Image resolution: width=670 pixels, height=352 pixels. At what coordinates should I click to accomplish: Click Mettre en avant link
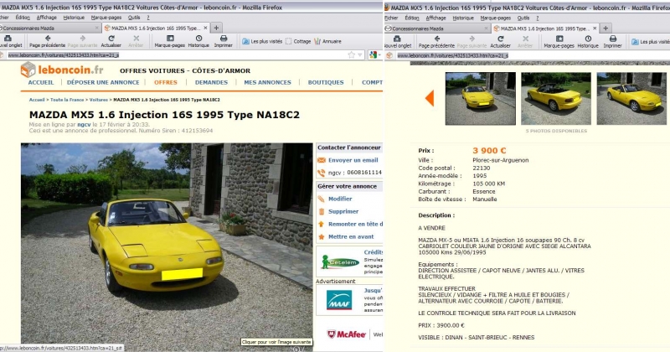click(351, 236)
